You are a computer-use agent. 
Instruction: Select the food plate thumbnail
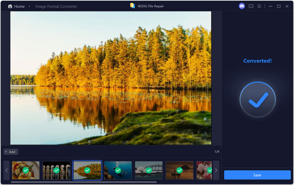coord(26,170)
